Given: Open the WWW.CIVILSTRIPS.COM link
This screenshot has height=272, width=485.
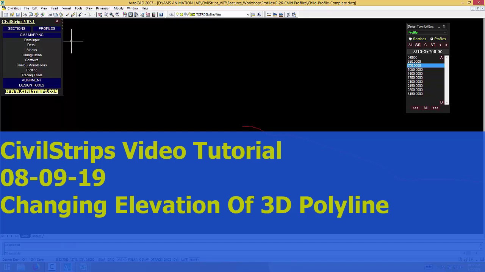Looking at the screenshot, I should (32, 91).
